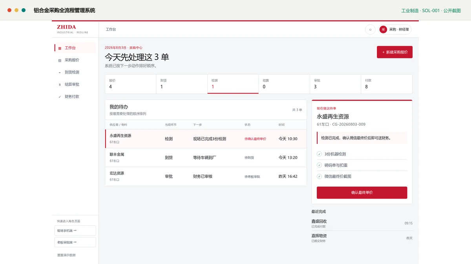Click the 61车口 · CG-20260803-009 order number
This screenshot has width=471, height=264.
click(341, 124)
